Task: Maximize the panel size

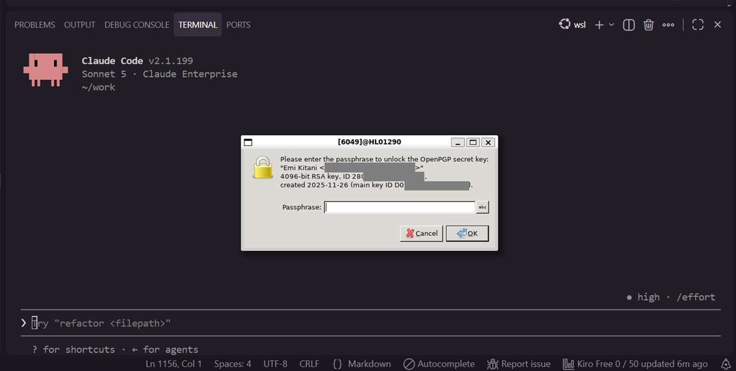Action: click(x=698, y=25)
